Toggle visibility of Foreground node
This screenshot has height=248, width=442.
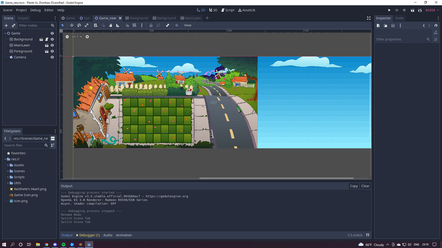coord(52,51)
